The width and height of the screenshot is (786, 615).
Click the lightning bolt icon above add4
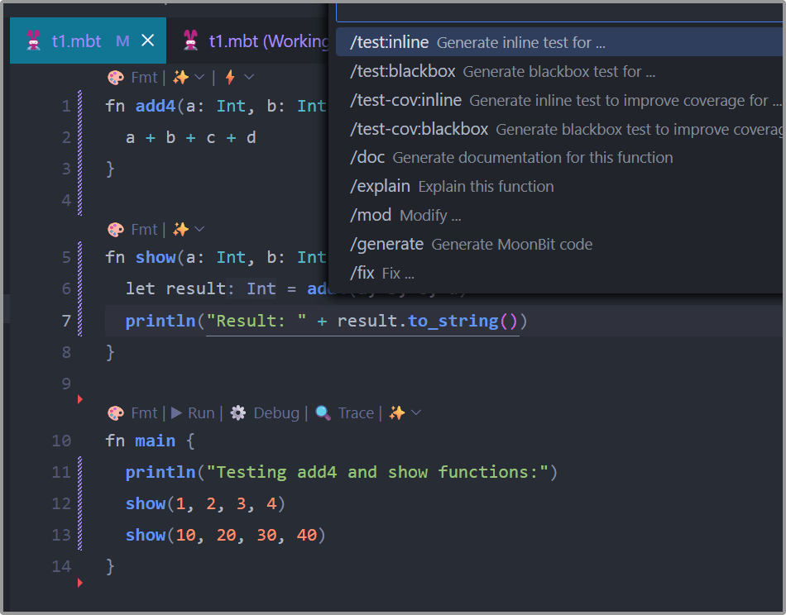pos(230,78)
